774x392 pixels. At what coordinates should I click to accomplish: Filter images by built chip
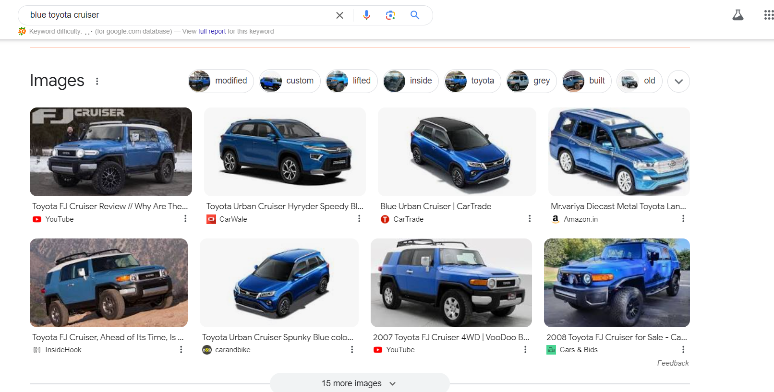coord(587,81)
